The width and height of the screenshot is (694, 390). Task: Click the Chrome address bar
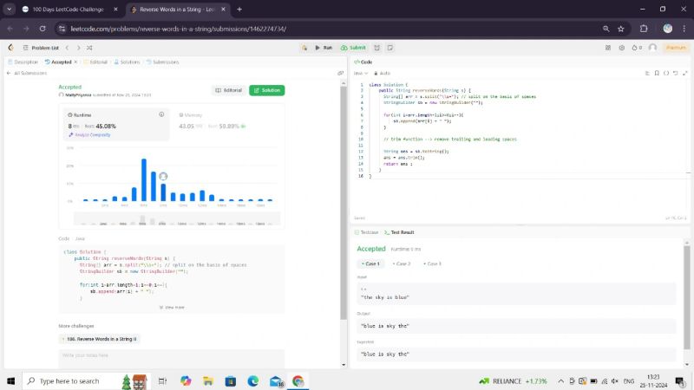pyautogui.click(x=328, y=29)
